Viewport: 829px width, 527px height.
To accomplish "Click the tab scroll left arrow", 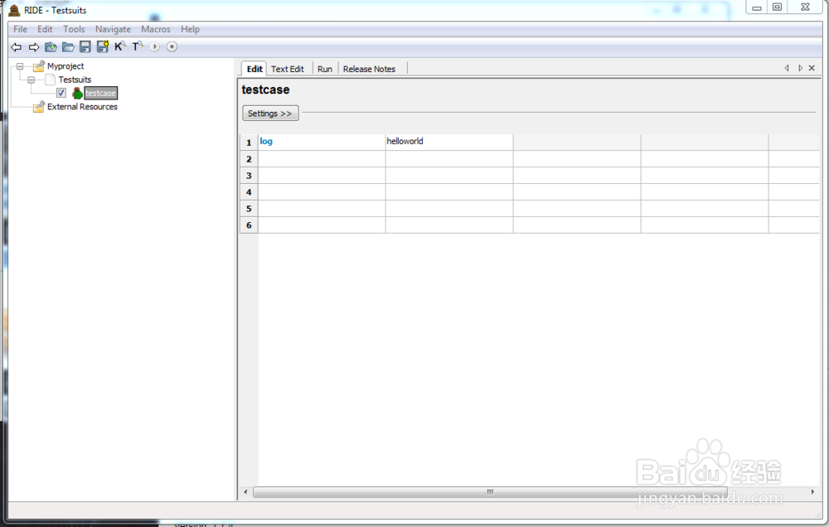I will (787, 68).
